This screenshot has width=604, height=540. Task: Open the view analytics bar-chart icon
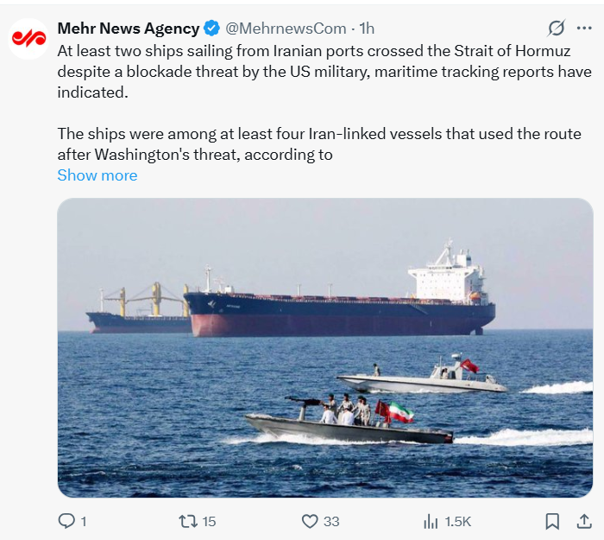[431, 521]
